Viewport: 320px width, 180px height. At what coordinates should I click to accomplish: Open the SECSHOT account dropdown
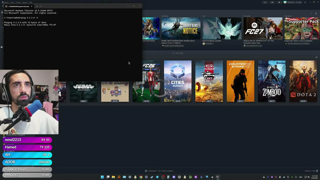[x=293, y=2]
